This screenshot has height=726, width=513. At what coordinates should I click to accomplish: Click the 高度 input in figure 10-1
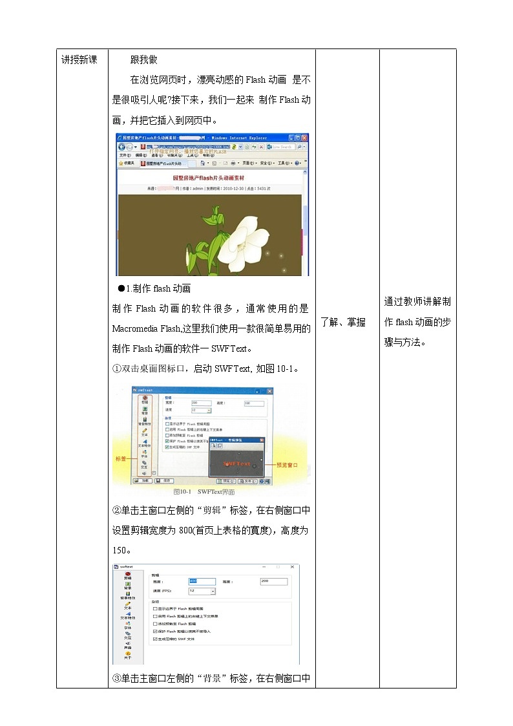[x=254, y=404]
